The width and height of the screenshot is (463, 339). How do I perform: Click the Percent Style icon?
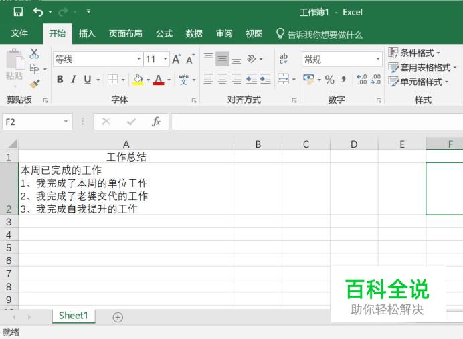coord(330,79)
